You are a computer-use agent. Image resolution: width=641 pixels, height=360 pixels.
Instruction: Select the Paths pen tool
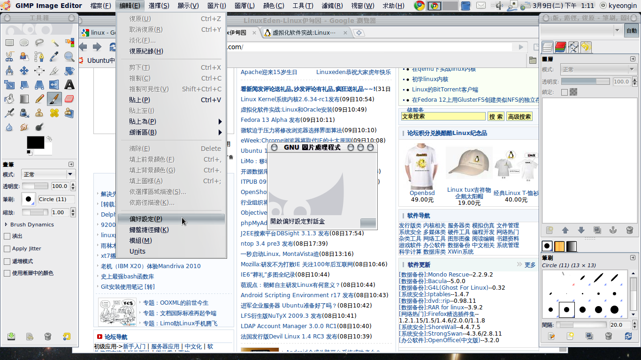[x=39, y=57]
